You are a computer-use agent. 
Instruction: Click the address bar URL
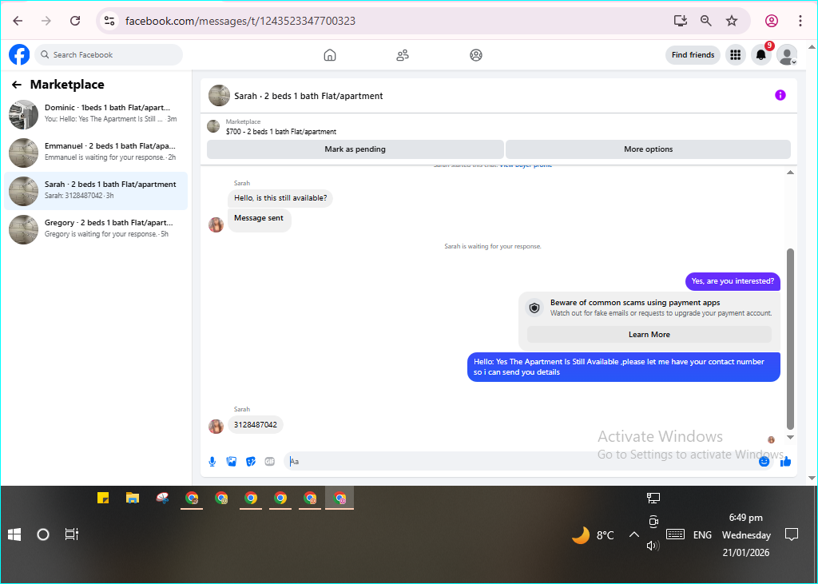click(x=240, y=21)
